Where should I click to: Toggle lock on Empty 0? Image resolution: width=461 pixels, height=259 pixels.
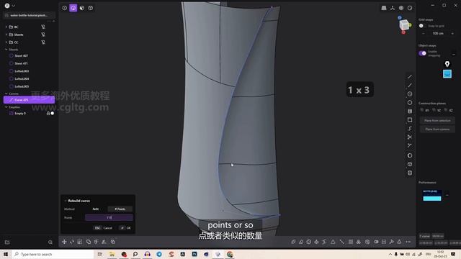click(x=48, y=113)
